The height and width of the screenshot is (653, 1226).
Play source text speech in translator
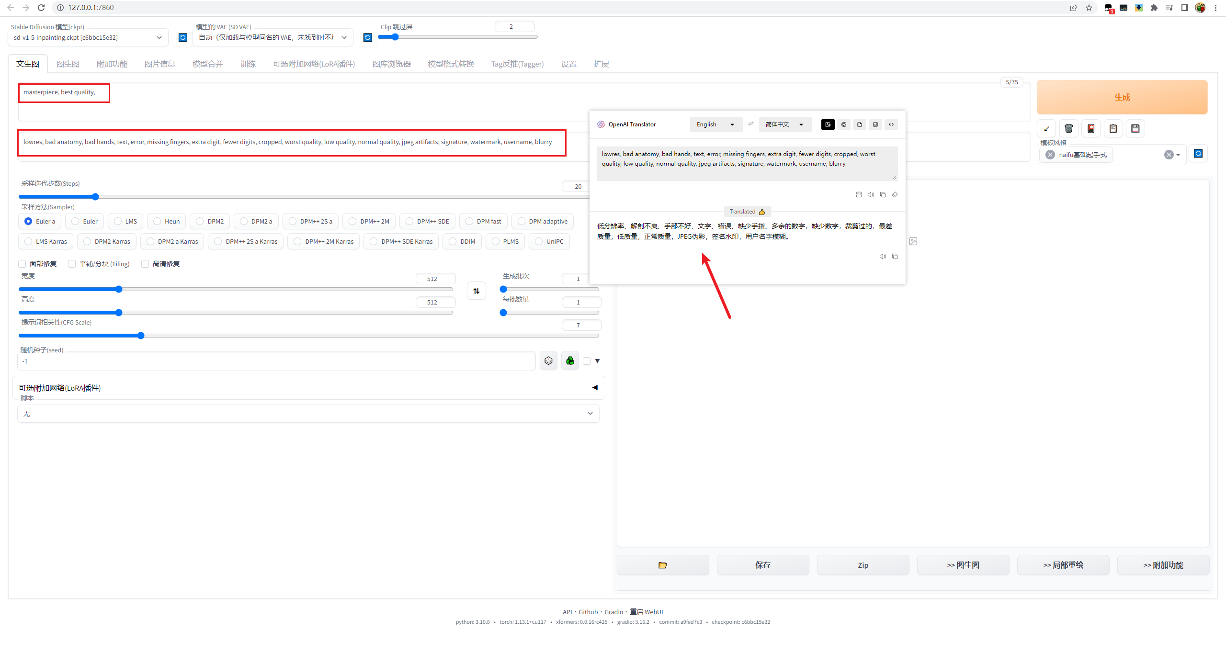click(x=871, y=195)
